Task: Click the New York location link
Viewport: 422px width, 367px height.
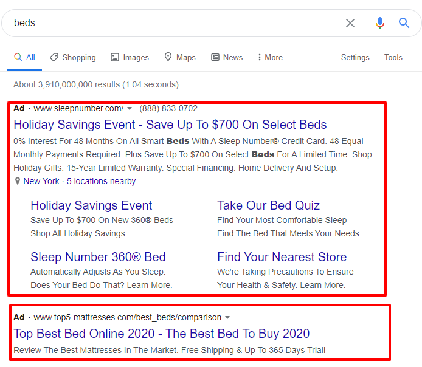Action: pos(41,181)
